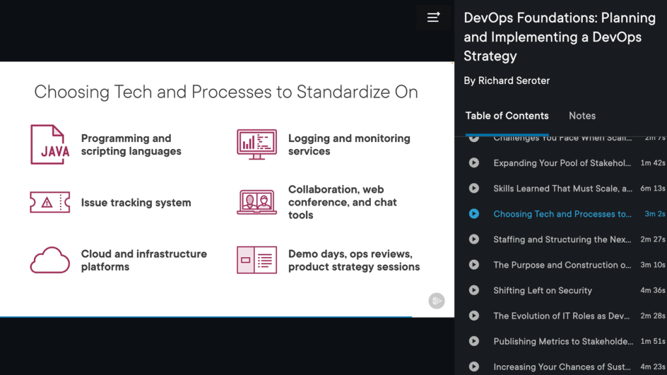Click the blue video progress bar
This screenshot has width=667, height=375.
click(x=206, y=317)
